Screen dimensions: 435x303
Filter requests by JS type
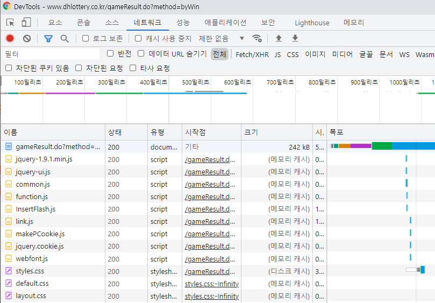tap(277, 54)
